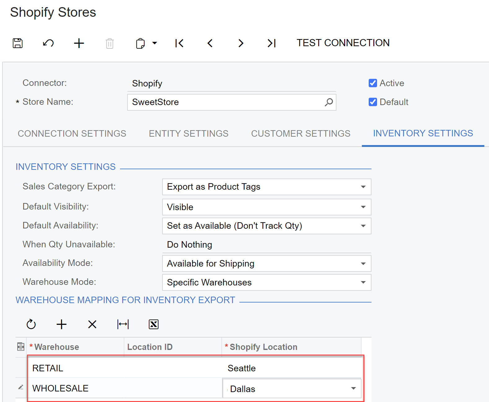The image size is (489, 402).
Task: Delete the selected warehouse mapping row
Action: point(92,324)
